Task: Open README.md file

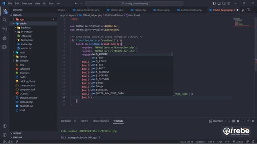Action: [27, 106]
